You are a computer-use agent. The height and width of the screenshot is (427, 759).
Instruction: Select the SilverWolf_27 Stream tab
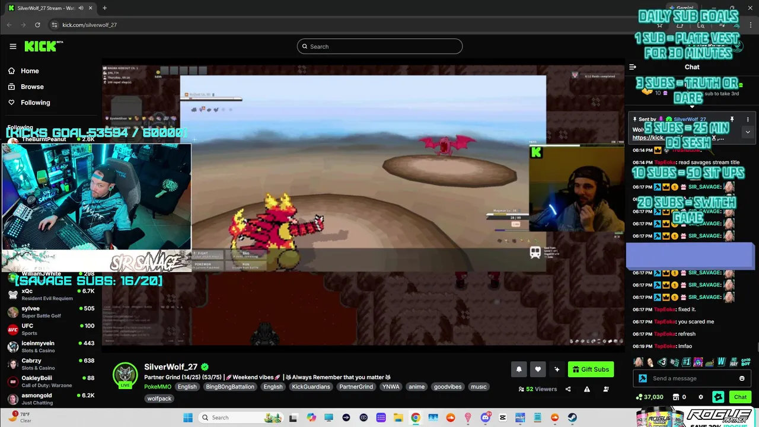tap(50, 8)
